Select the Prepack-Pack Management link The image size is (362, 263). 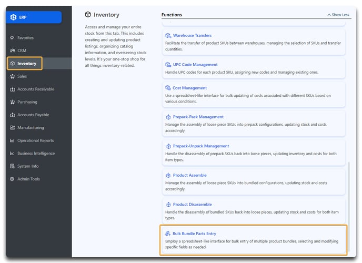[x=198, y=117]
